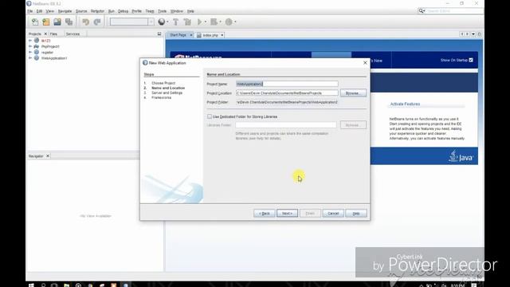Click the Save All toolbar icon

pos(69,22)
